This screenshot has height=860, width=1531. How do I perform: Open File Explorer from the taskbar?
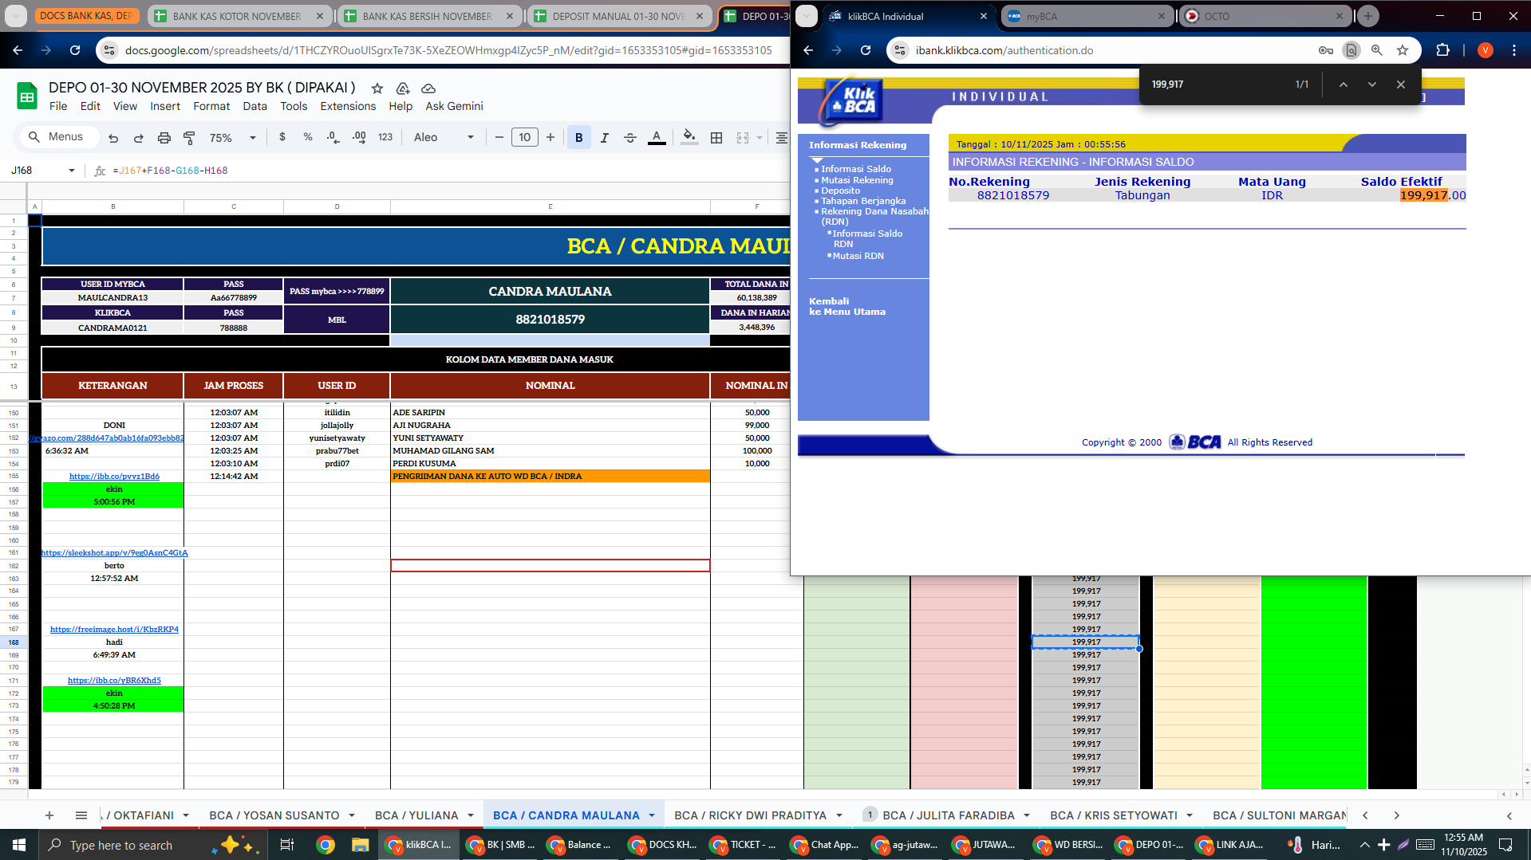coord(360,845)
